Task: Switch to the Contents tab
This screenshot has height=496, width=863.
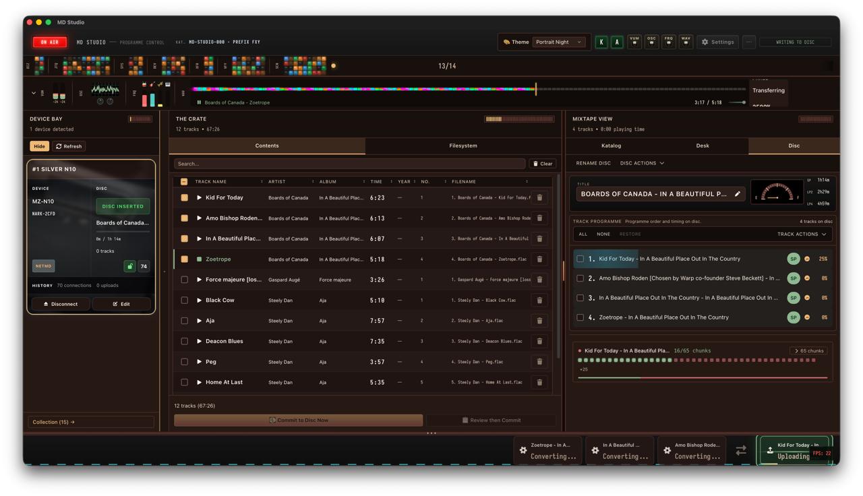Action: [267, 146]
